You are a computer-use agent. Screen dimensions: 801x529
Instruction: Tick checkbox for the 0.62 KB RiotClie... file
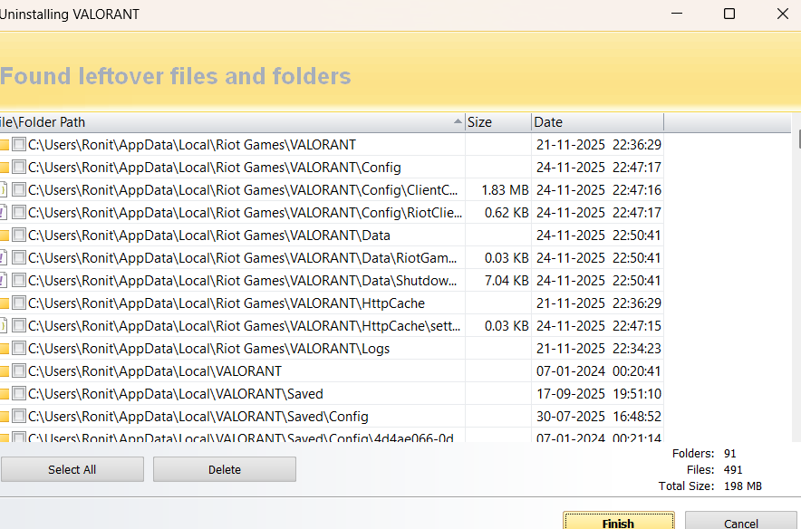[19, 213]
